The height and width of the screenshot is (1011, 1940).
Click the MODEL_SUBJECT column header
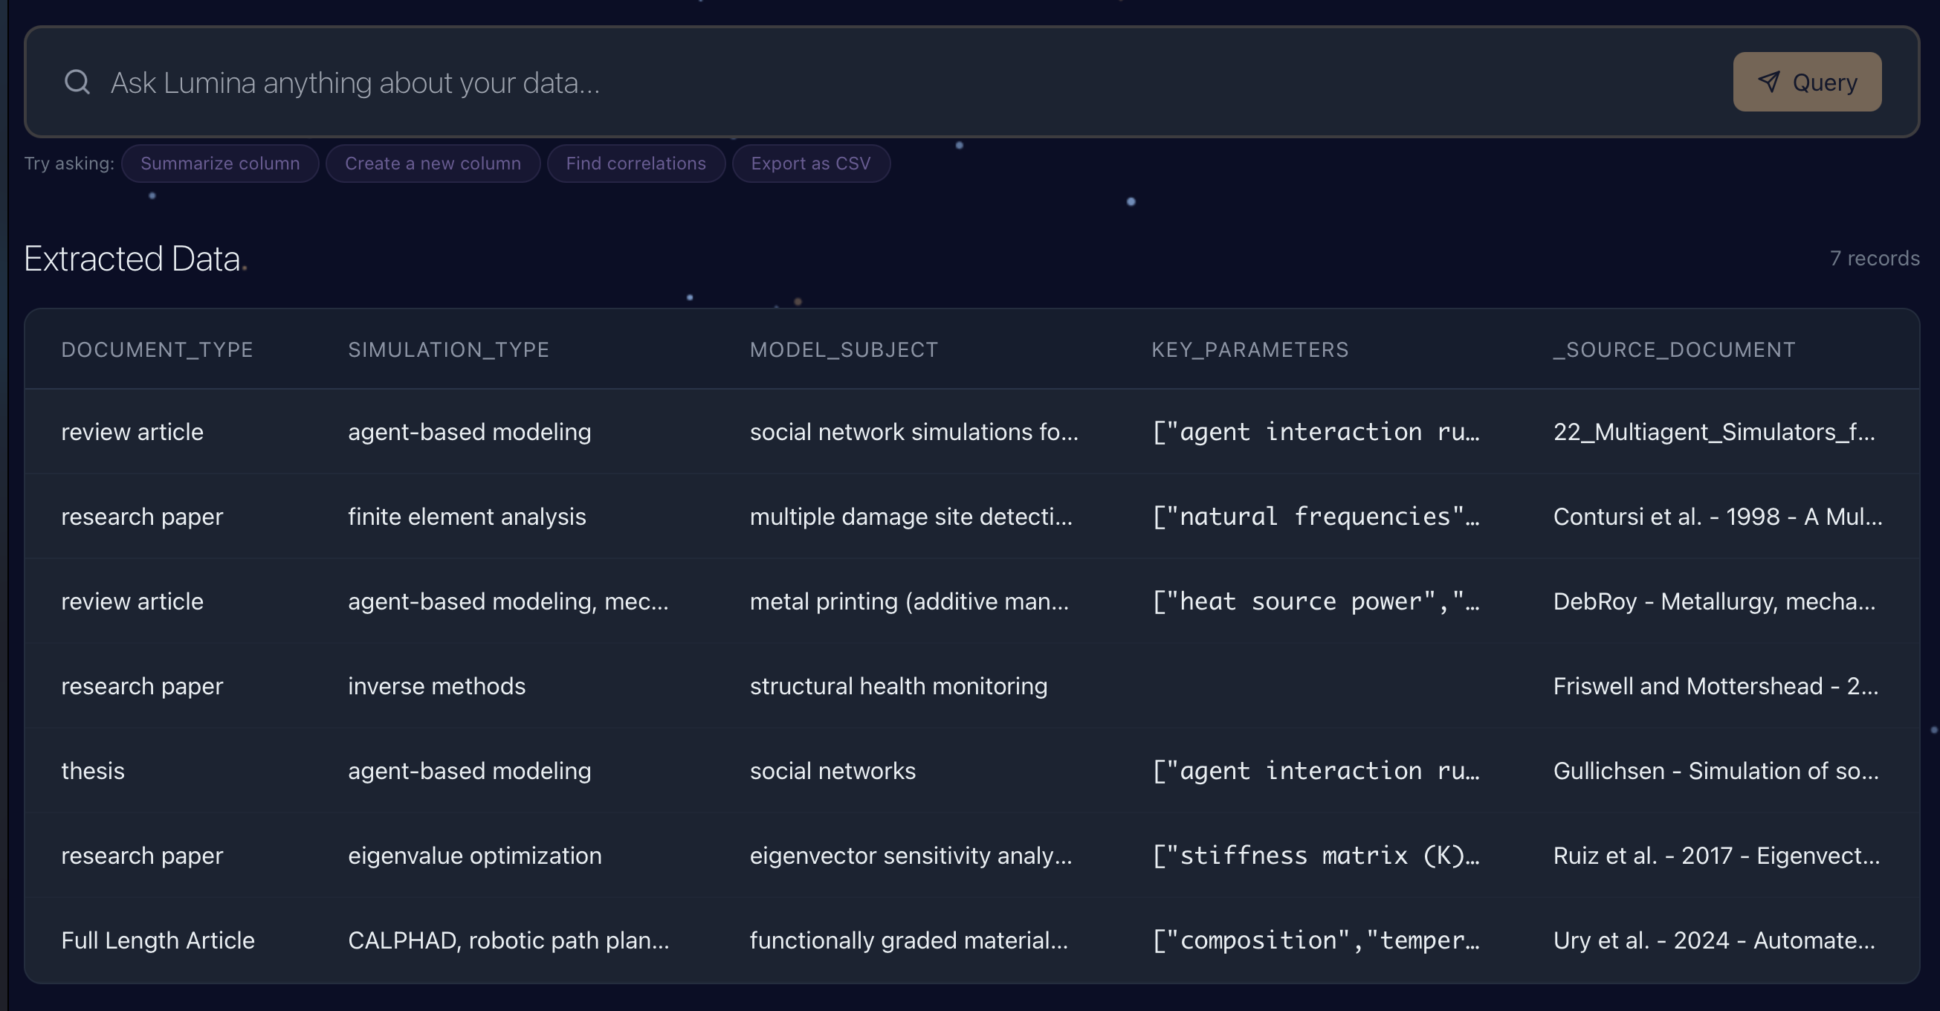click(844, 349)
